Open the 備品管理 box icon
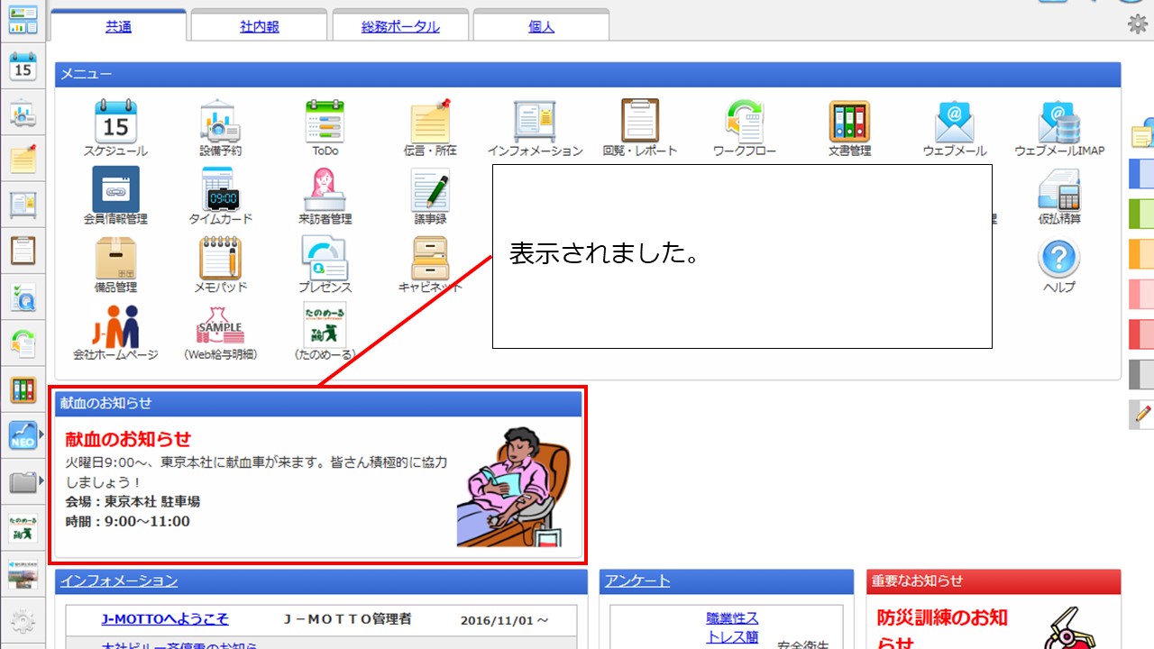The width and height of the screenshot is (1154, 649). (x=115, y=258)
